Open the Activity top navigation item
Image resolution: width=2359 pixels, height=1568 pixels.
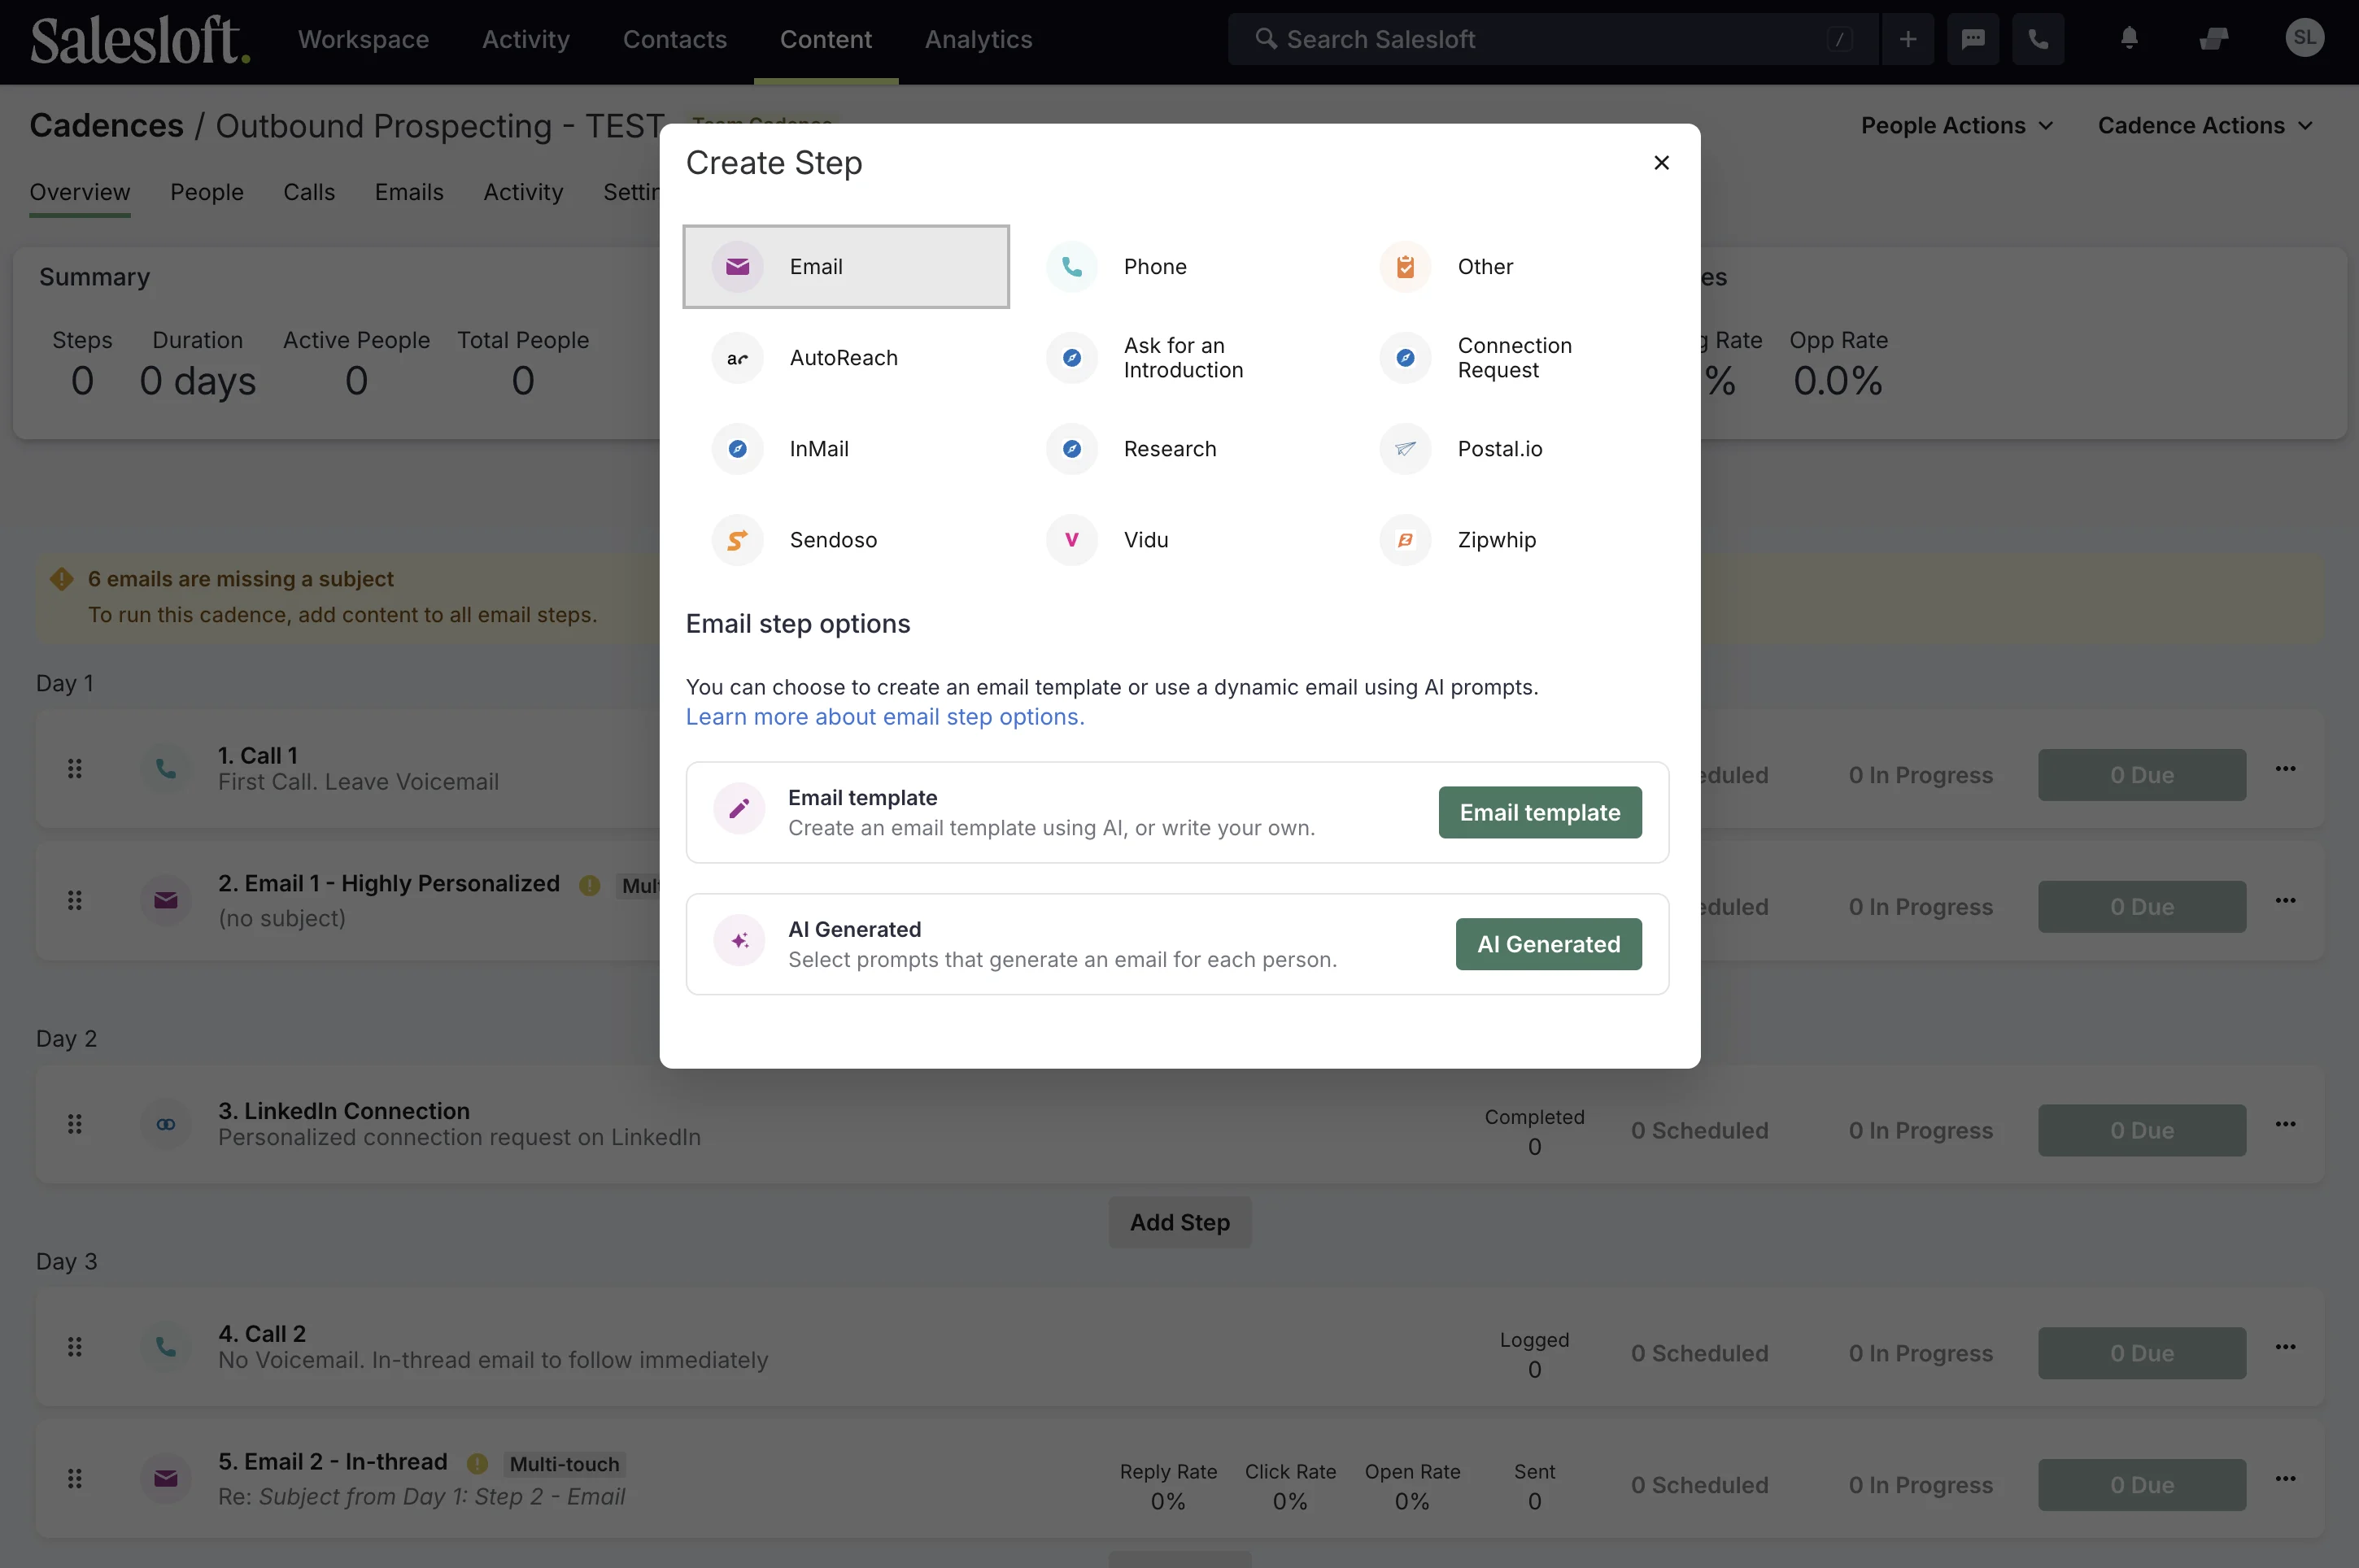point(526,39)
